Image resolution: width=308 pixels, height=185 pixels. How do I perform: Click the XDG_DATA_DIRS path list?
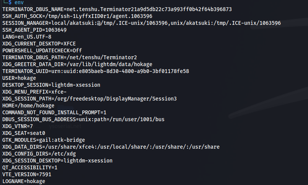coord(132,147)
